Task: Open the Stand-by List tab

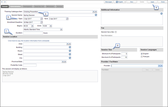Action: tap(39, 6)
